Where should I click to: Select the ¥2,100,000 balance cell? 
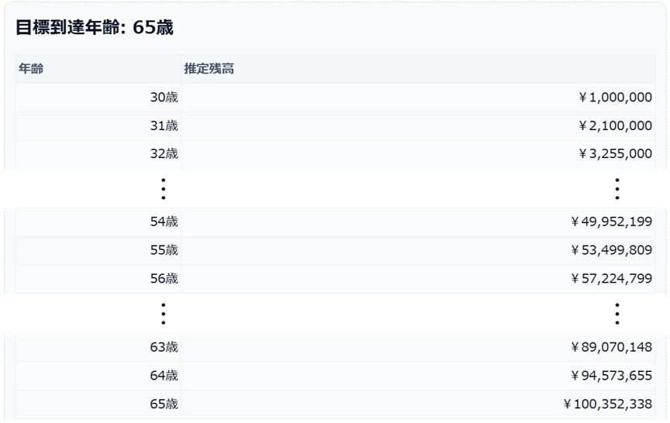coord(614,126)
